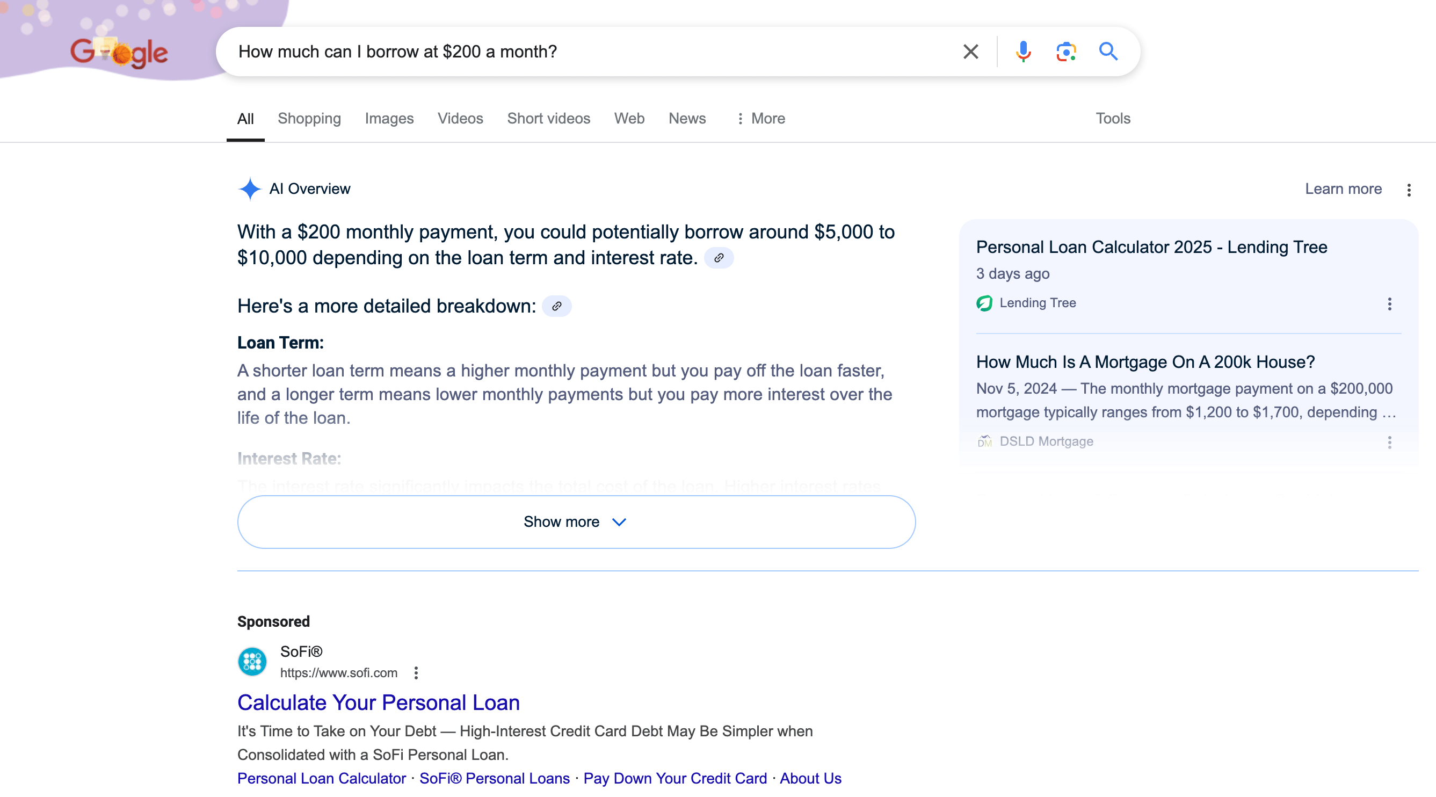The width and height of the screenshot is (1436, 797).
Task: Clear the search query with the X
Action: [x=970, y=51]
